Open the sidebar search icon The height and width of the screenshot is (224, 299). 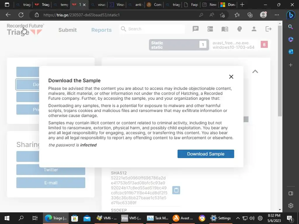coord(291,27)
